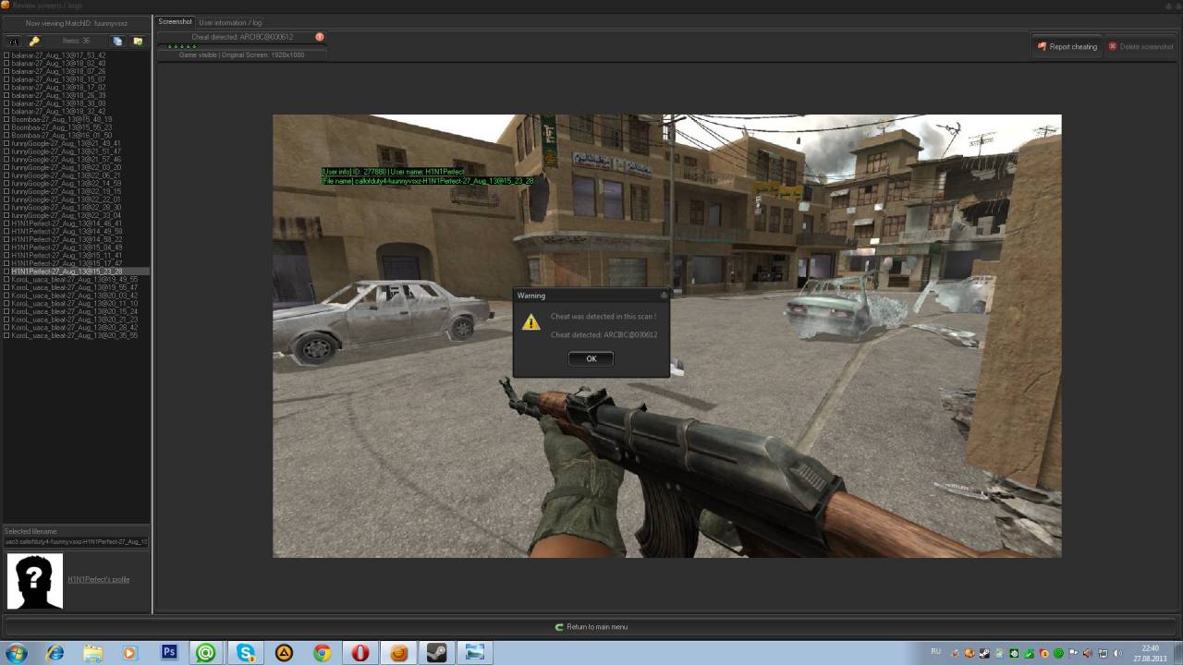Image resolution: width=1183 pixels, height=665 pixels.
Task: Open Mail.ru Agent from taskbar
Action: pos(206,652)
